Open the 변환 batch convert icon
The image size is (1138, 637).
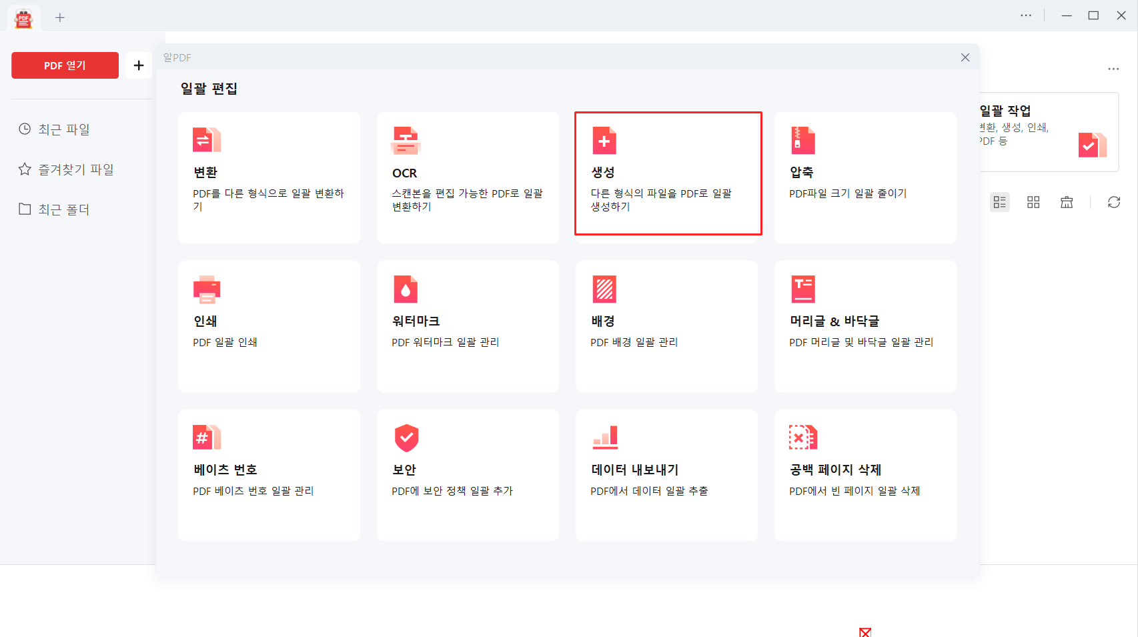point(207,140)
